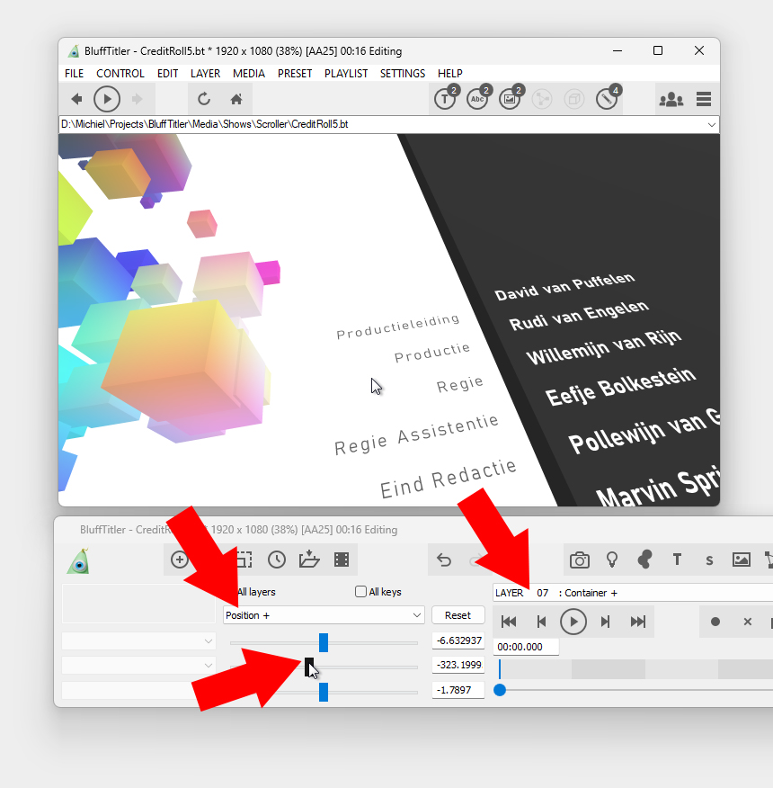773x788 pixels.
Task: Open the brush icon with badge 4
Action: (609, 97)
